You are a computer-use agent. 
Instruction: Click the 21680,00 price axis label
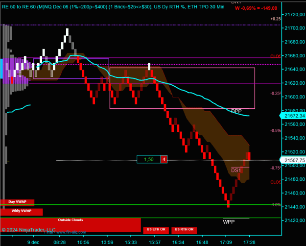295,42
